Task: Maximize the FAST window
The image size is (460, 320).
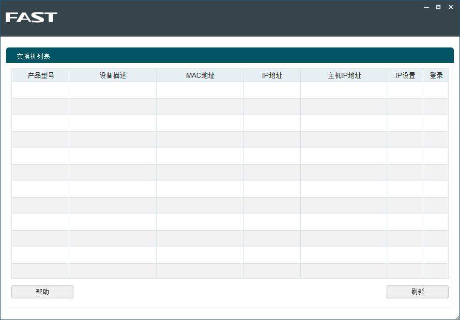Action: 438,7
